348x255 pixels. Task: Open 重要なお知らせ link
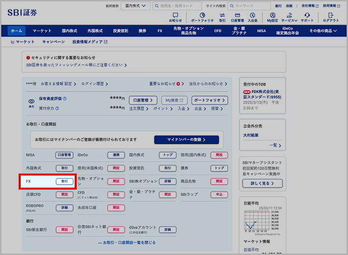166,84
